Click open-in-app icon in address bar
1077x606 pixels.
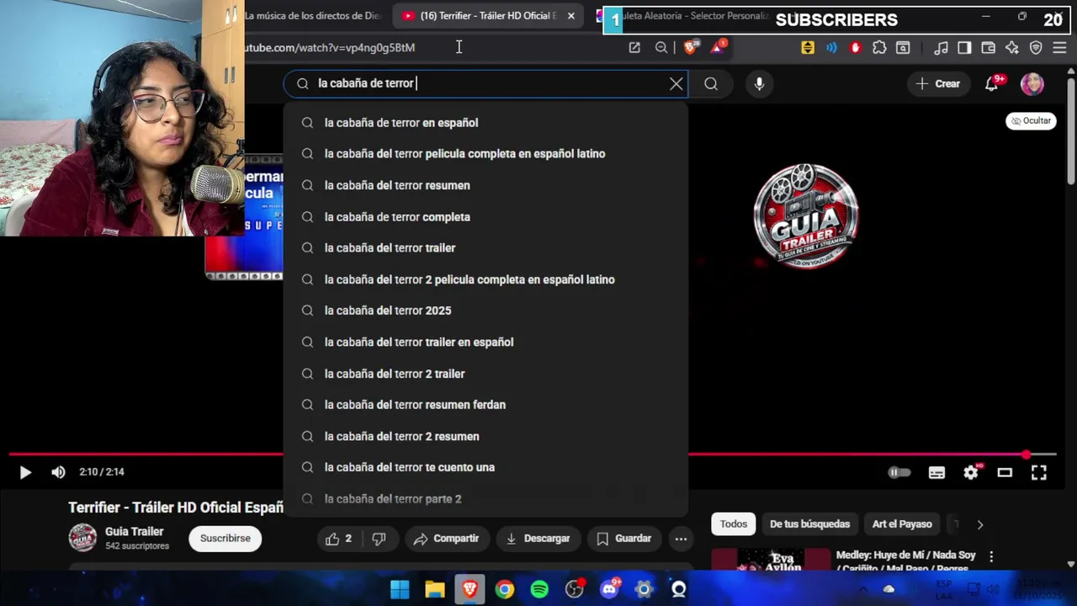[634, 48]
